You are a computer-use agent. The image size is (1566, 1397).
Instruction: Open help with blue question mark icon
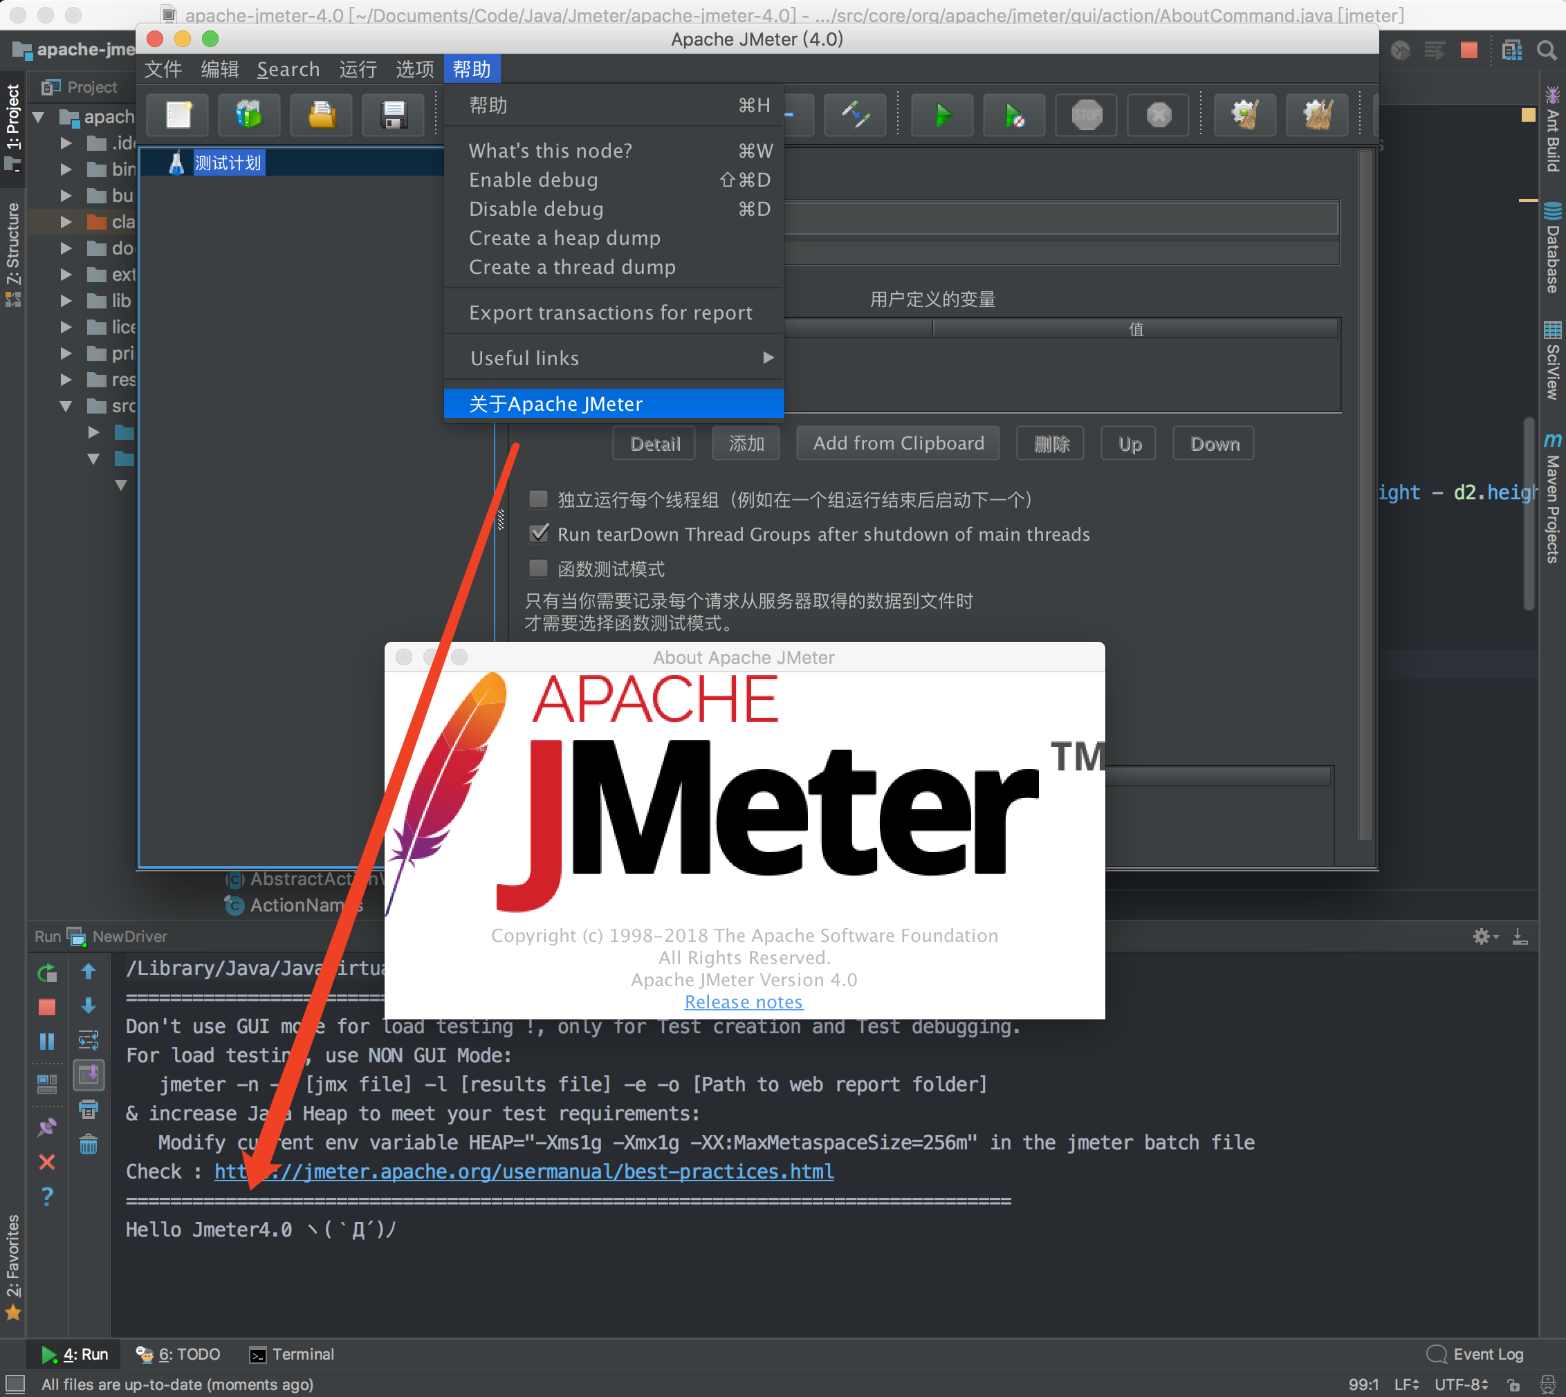(47, 1196)
